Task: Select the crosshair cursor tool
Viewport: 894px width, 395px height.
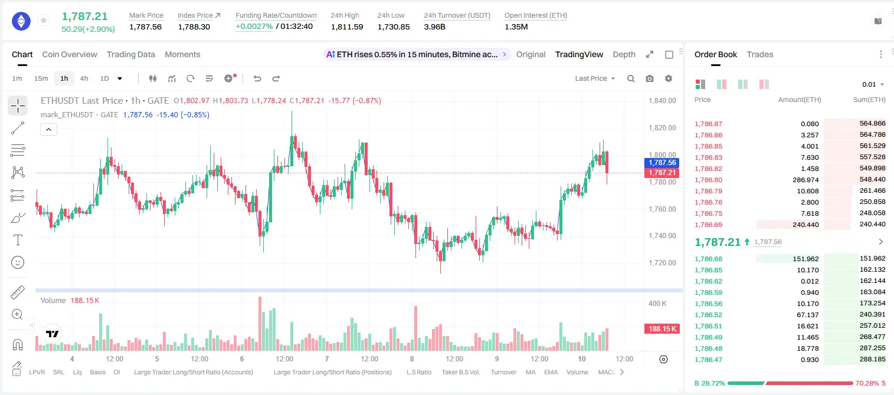Action: click(x=18, y=106)
